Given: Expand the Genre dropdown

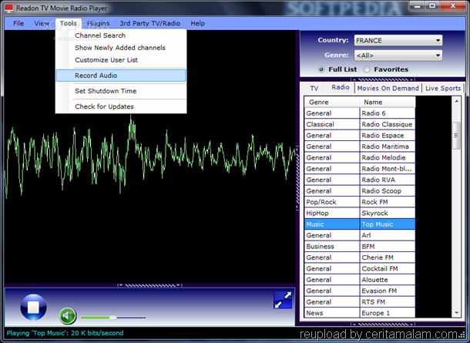Looking at the screenshot, I should (x=398, y=55).
